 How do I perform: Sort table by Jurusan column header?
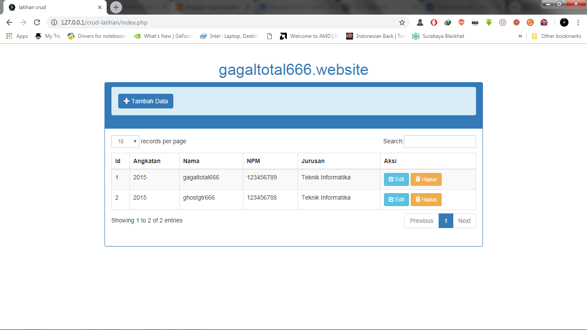click(339, 161)
